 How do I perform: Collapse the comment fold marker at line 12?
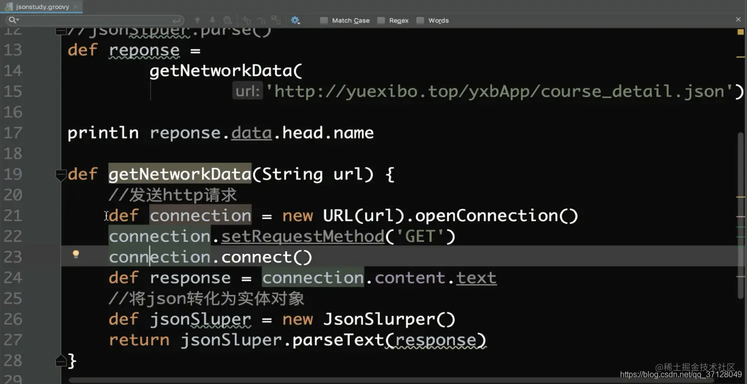pos(61,31)
